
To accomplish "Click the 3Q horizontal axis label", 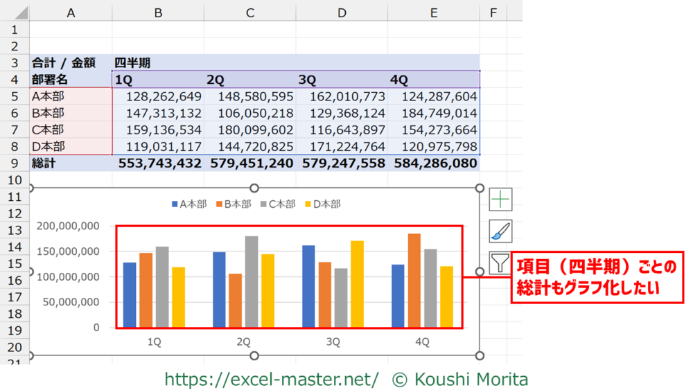I will click(333, 342).
